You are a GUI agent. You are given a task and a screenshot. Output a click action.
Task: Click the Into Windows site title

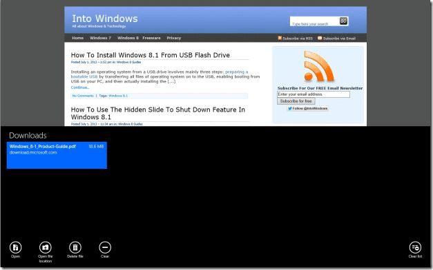click(105, 19)
